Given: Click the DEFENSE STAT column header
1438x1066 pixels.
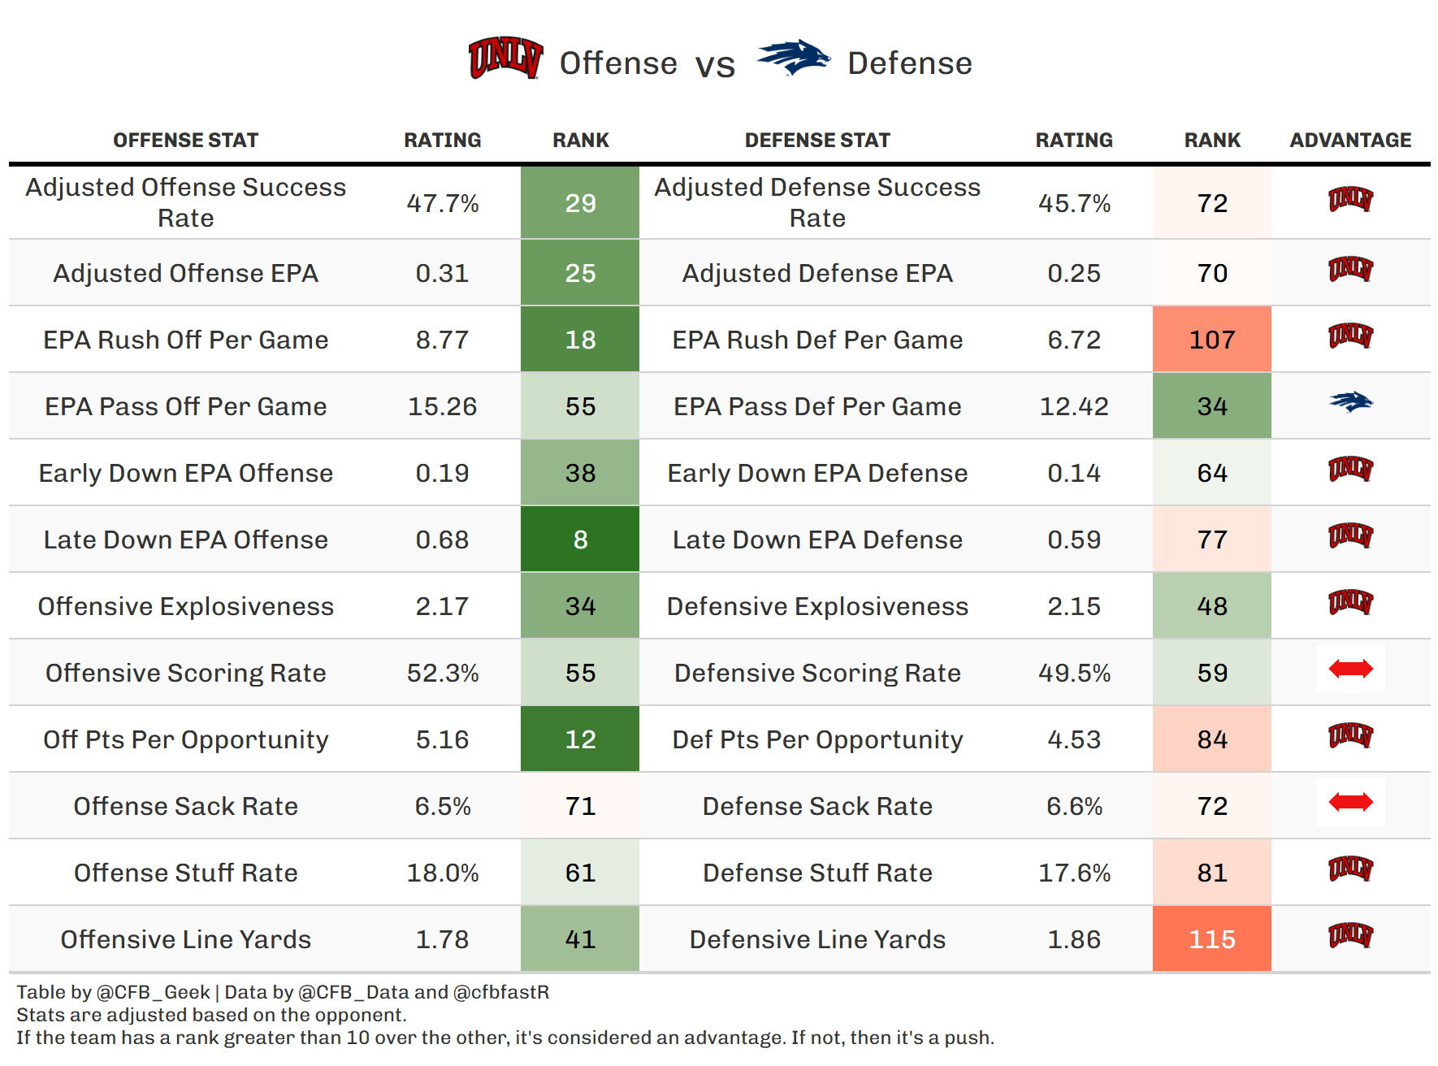Looking at the screenshot, I should pos(817,141).
